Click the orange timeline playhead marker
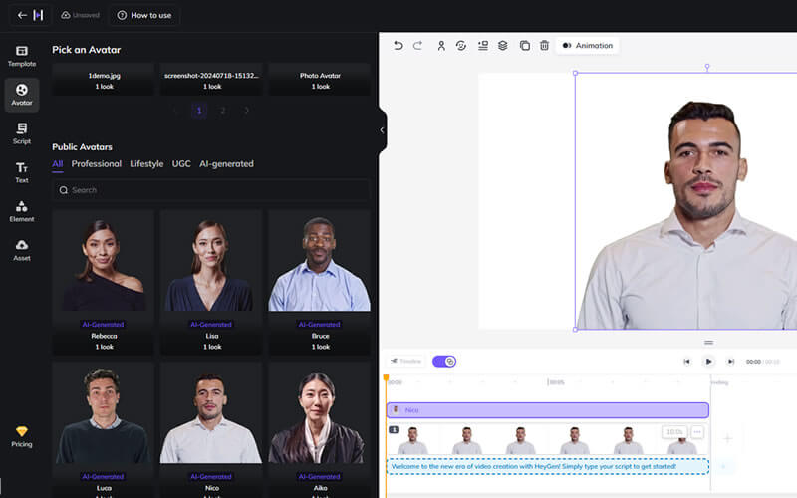The image size is (797, 498). click(387, 378)
